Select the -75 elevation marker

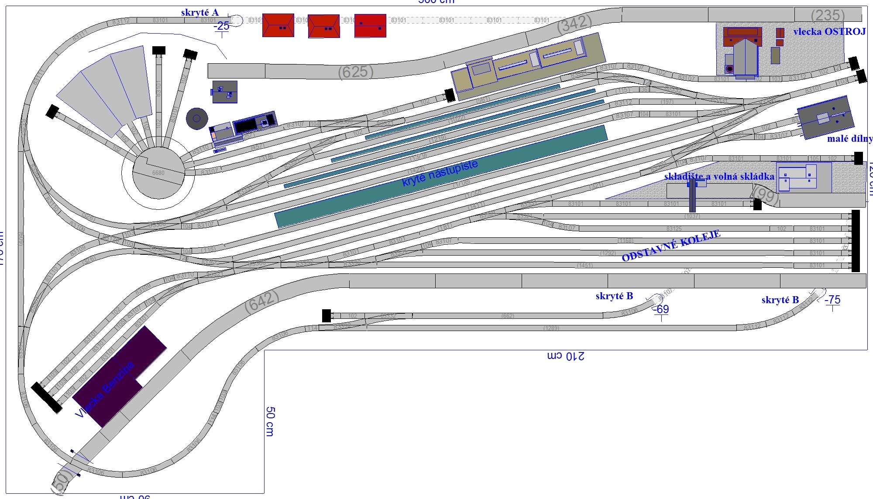832,300
